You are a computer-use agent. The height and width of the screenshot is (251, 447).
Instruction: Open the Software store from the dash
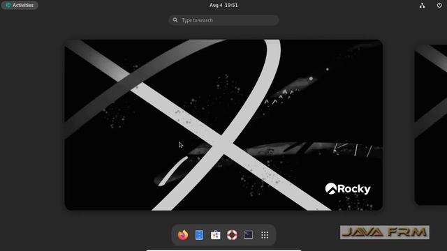coord(216,235)
